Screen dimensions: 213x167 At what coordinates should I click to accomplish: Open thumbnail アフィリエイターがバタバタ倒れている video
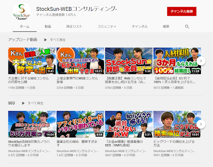pyautogui.click(x=80, y=124)
